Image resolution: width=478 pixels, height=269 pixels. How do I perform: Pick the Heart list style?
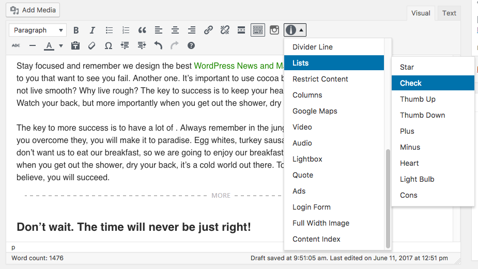click(x=433, y=163)
